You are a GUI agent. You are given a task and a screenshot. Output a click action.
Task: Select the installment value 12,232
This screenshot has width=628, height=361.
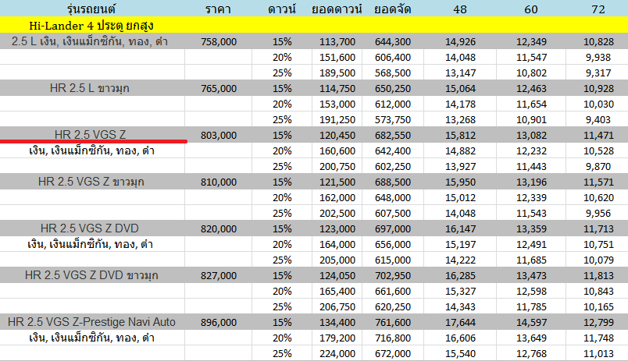coord(531,151)
